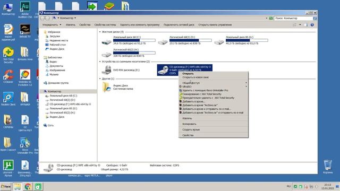The width and height of the screenshot is (340, 191).
Task: Choose Копировать in the context menu
Action: 214,124
